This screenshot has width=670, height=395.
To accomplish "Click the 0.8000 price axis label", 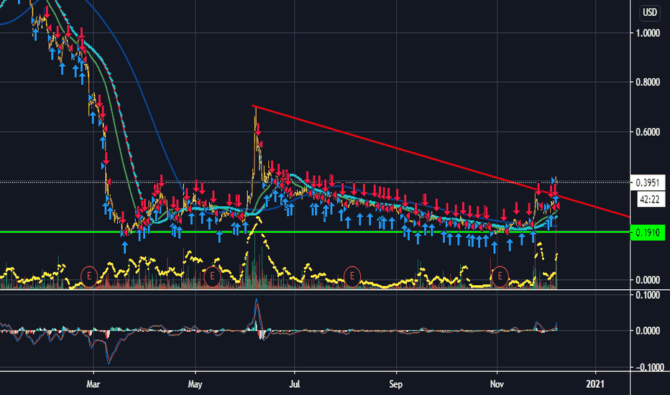I will pyautogui.click(x=647, y=82).
